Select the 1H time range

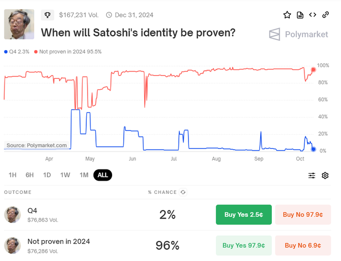[13, 175]
